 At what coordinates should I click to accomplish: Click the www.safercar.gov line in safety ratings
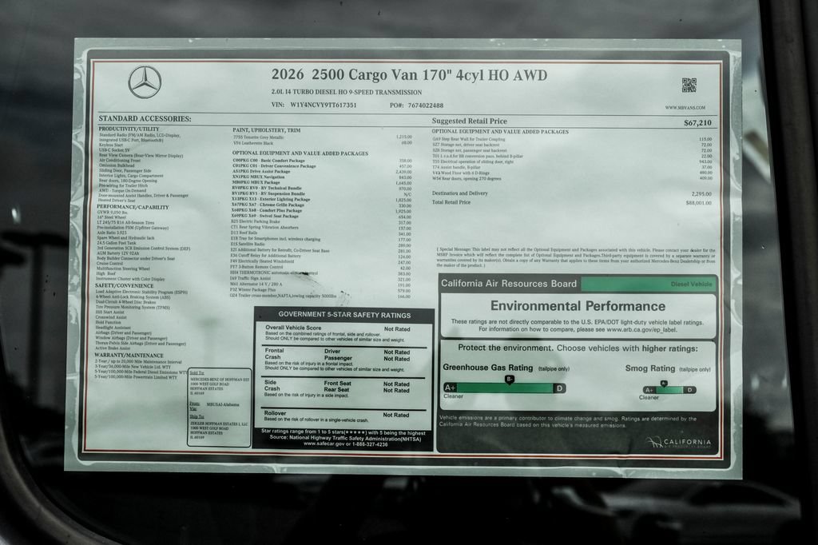[x=345, y=444]
